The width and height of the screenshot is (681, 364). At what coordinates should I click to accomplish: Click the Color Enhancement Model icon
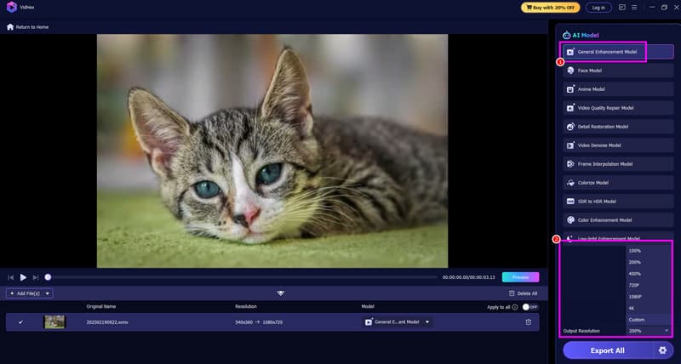coord(570,220)
